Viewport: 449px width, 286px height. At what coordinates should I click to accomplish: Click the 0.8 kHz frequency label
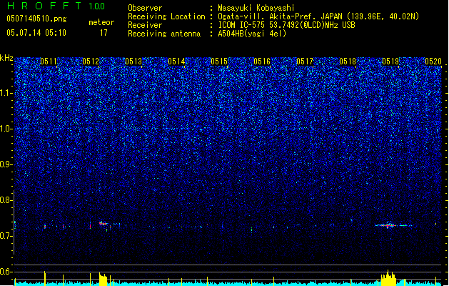pyautogui.click(x=6, y=200)
